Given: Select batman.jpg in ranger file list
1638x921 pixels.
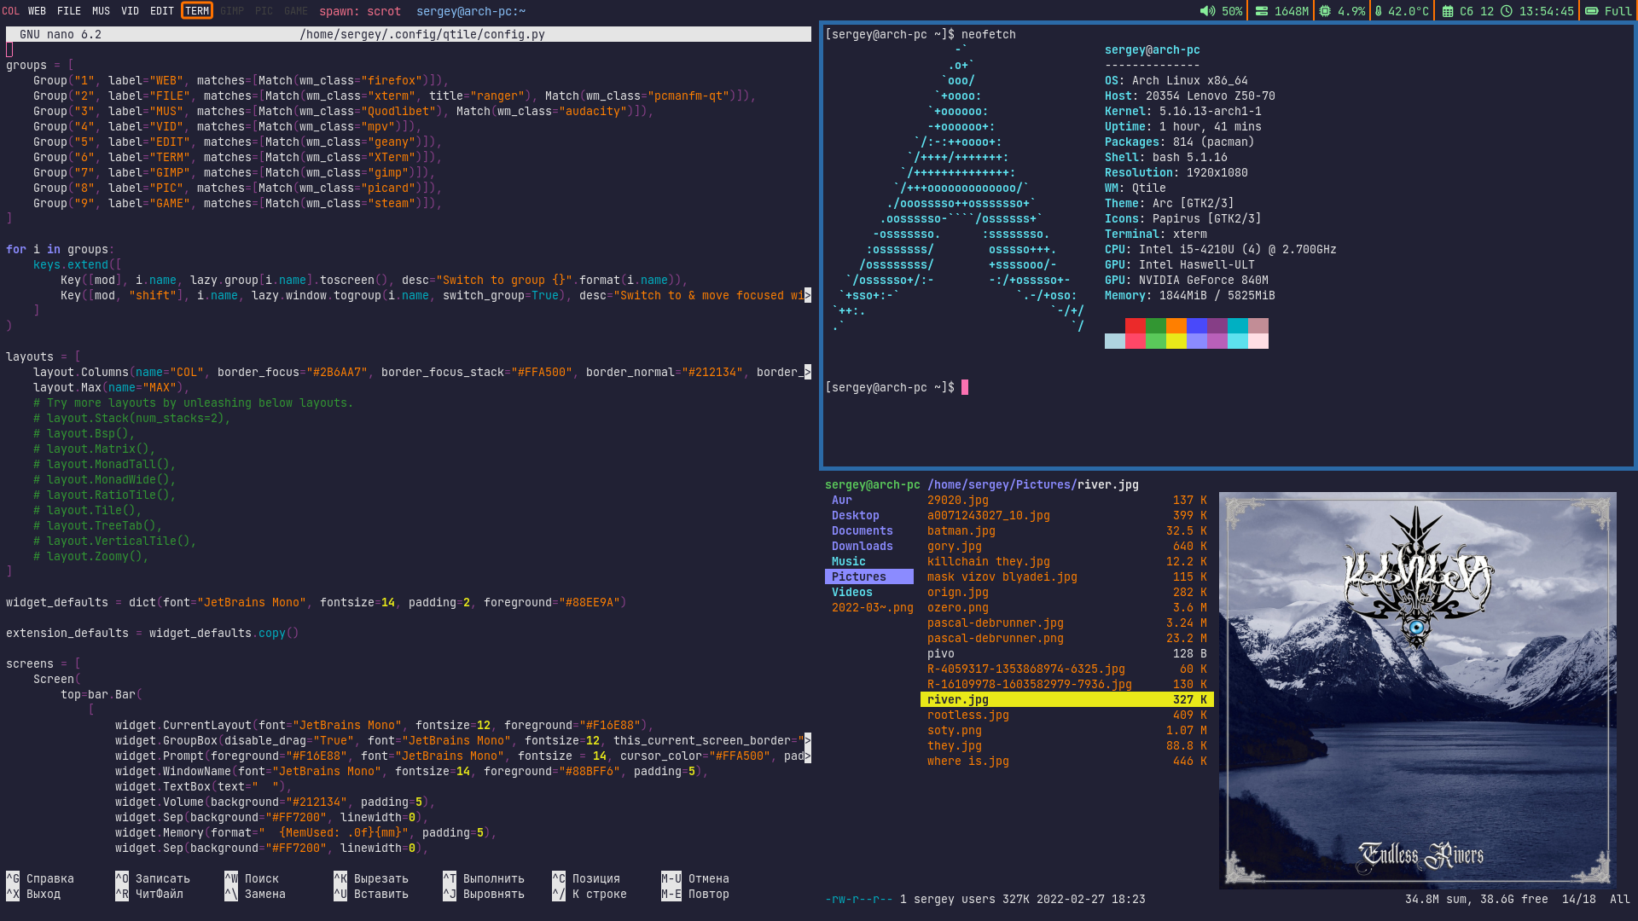Looking at the screenshot, I should pyautogui.click(x=1067, y=530).
